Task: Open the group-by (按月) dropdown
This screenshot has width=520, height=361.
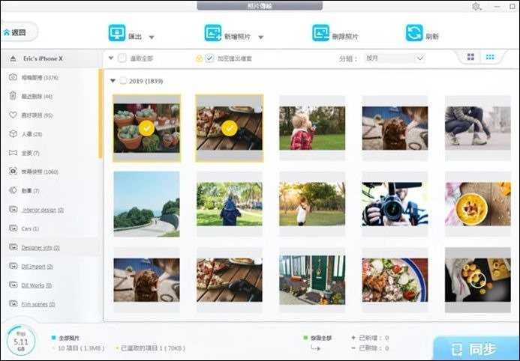Action: (394, 58)
